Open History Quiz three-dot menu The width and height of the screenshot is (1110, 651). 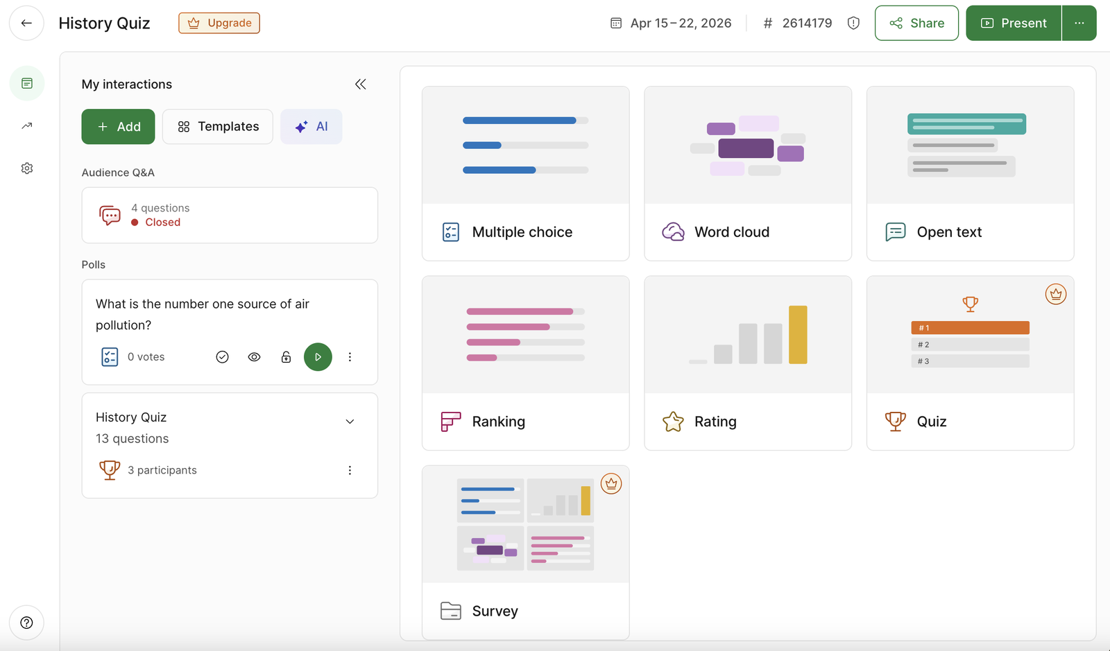coord(350,470)
